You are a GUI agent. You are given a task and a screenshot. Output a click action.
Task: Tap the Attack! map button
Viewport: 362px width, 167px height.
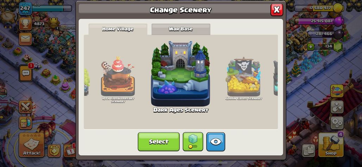coord(32,144)
